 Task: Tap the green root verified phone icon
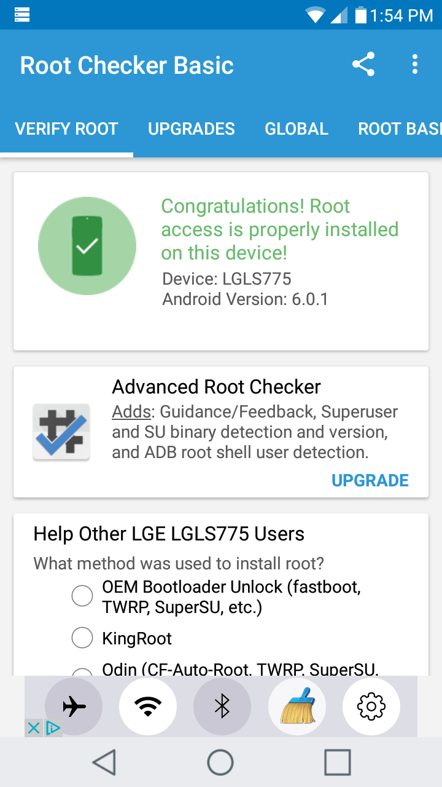tap(87, 246)
